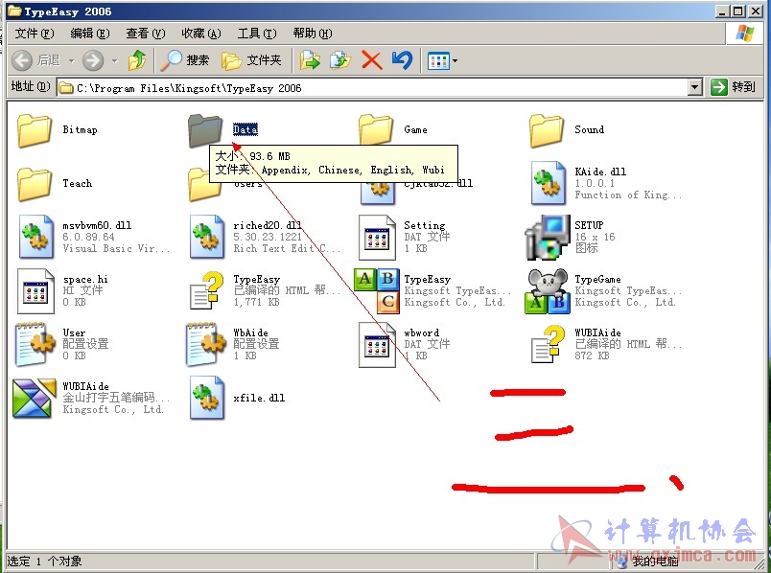Click the "TypeGame" file name
This screenshot has width=771, height=573.
click(x=597, y=279)
